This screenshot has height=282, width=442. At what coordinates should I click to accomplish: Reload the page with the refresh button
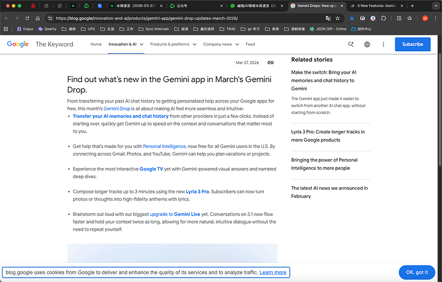28,19
